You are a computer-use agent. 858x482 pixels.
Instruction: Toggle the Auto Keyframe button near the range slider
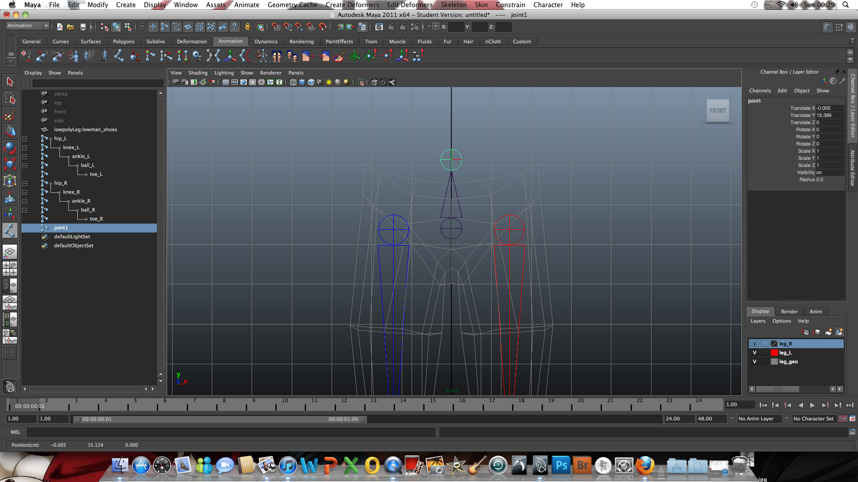[843, 418]
